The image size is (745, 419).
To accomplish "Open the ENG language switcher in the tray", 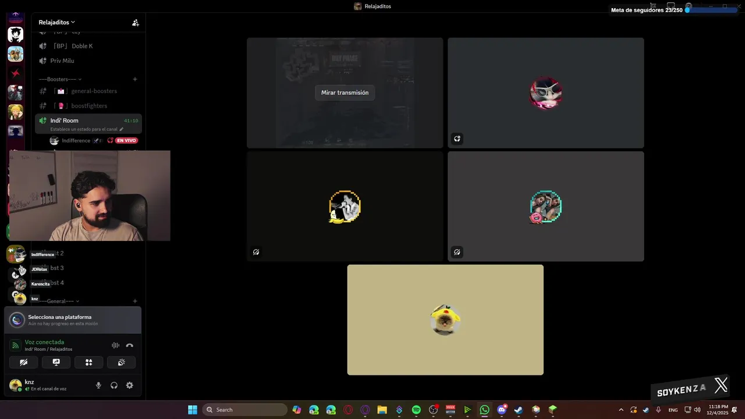I will [x=673, y=410].
